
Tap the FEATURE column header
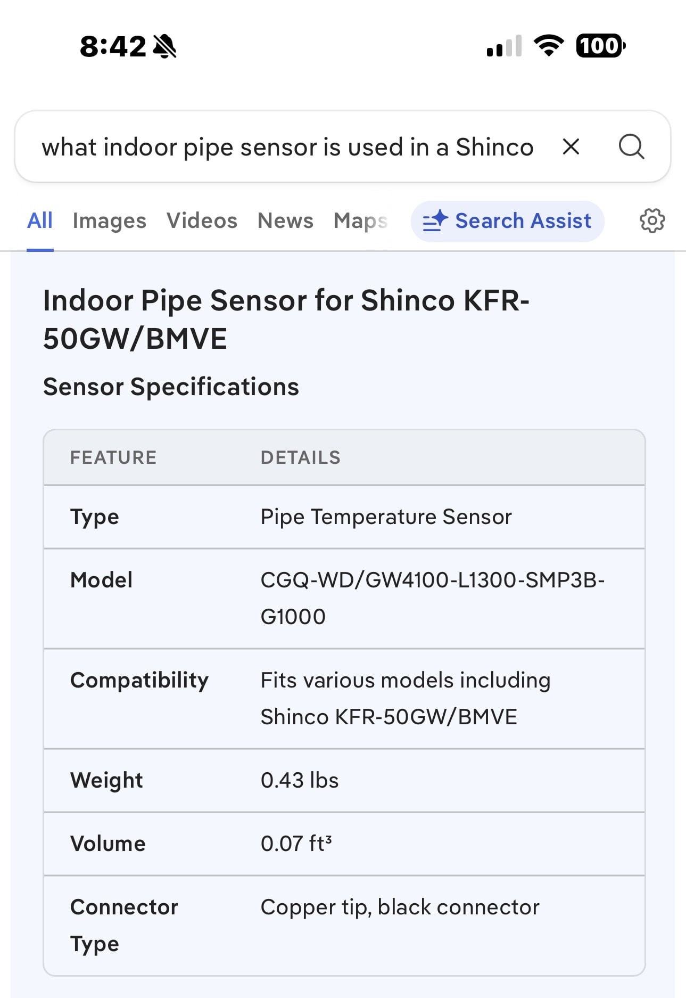(x=113, y=457)
